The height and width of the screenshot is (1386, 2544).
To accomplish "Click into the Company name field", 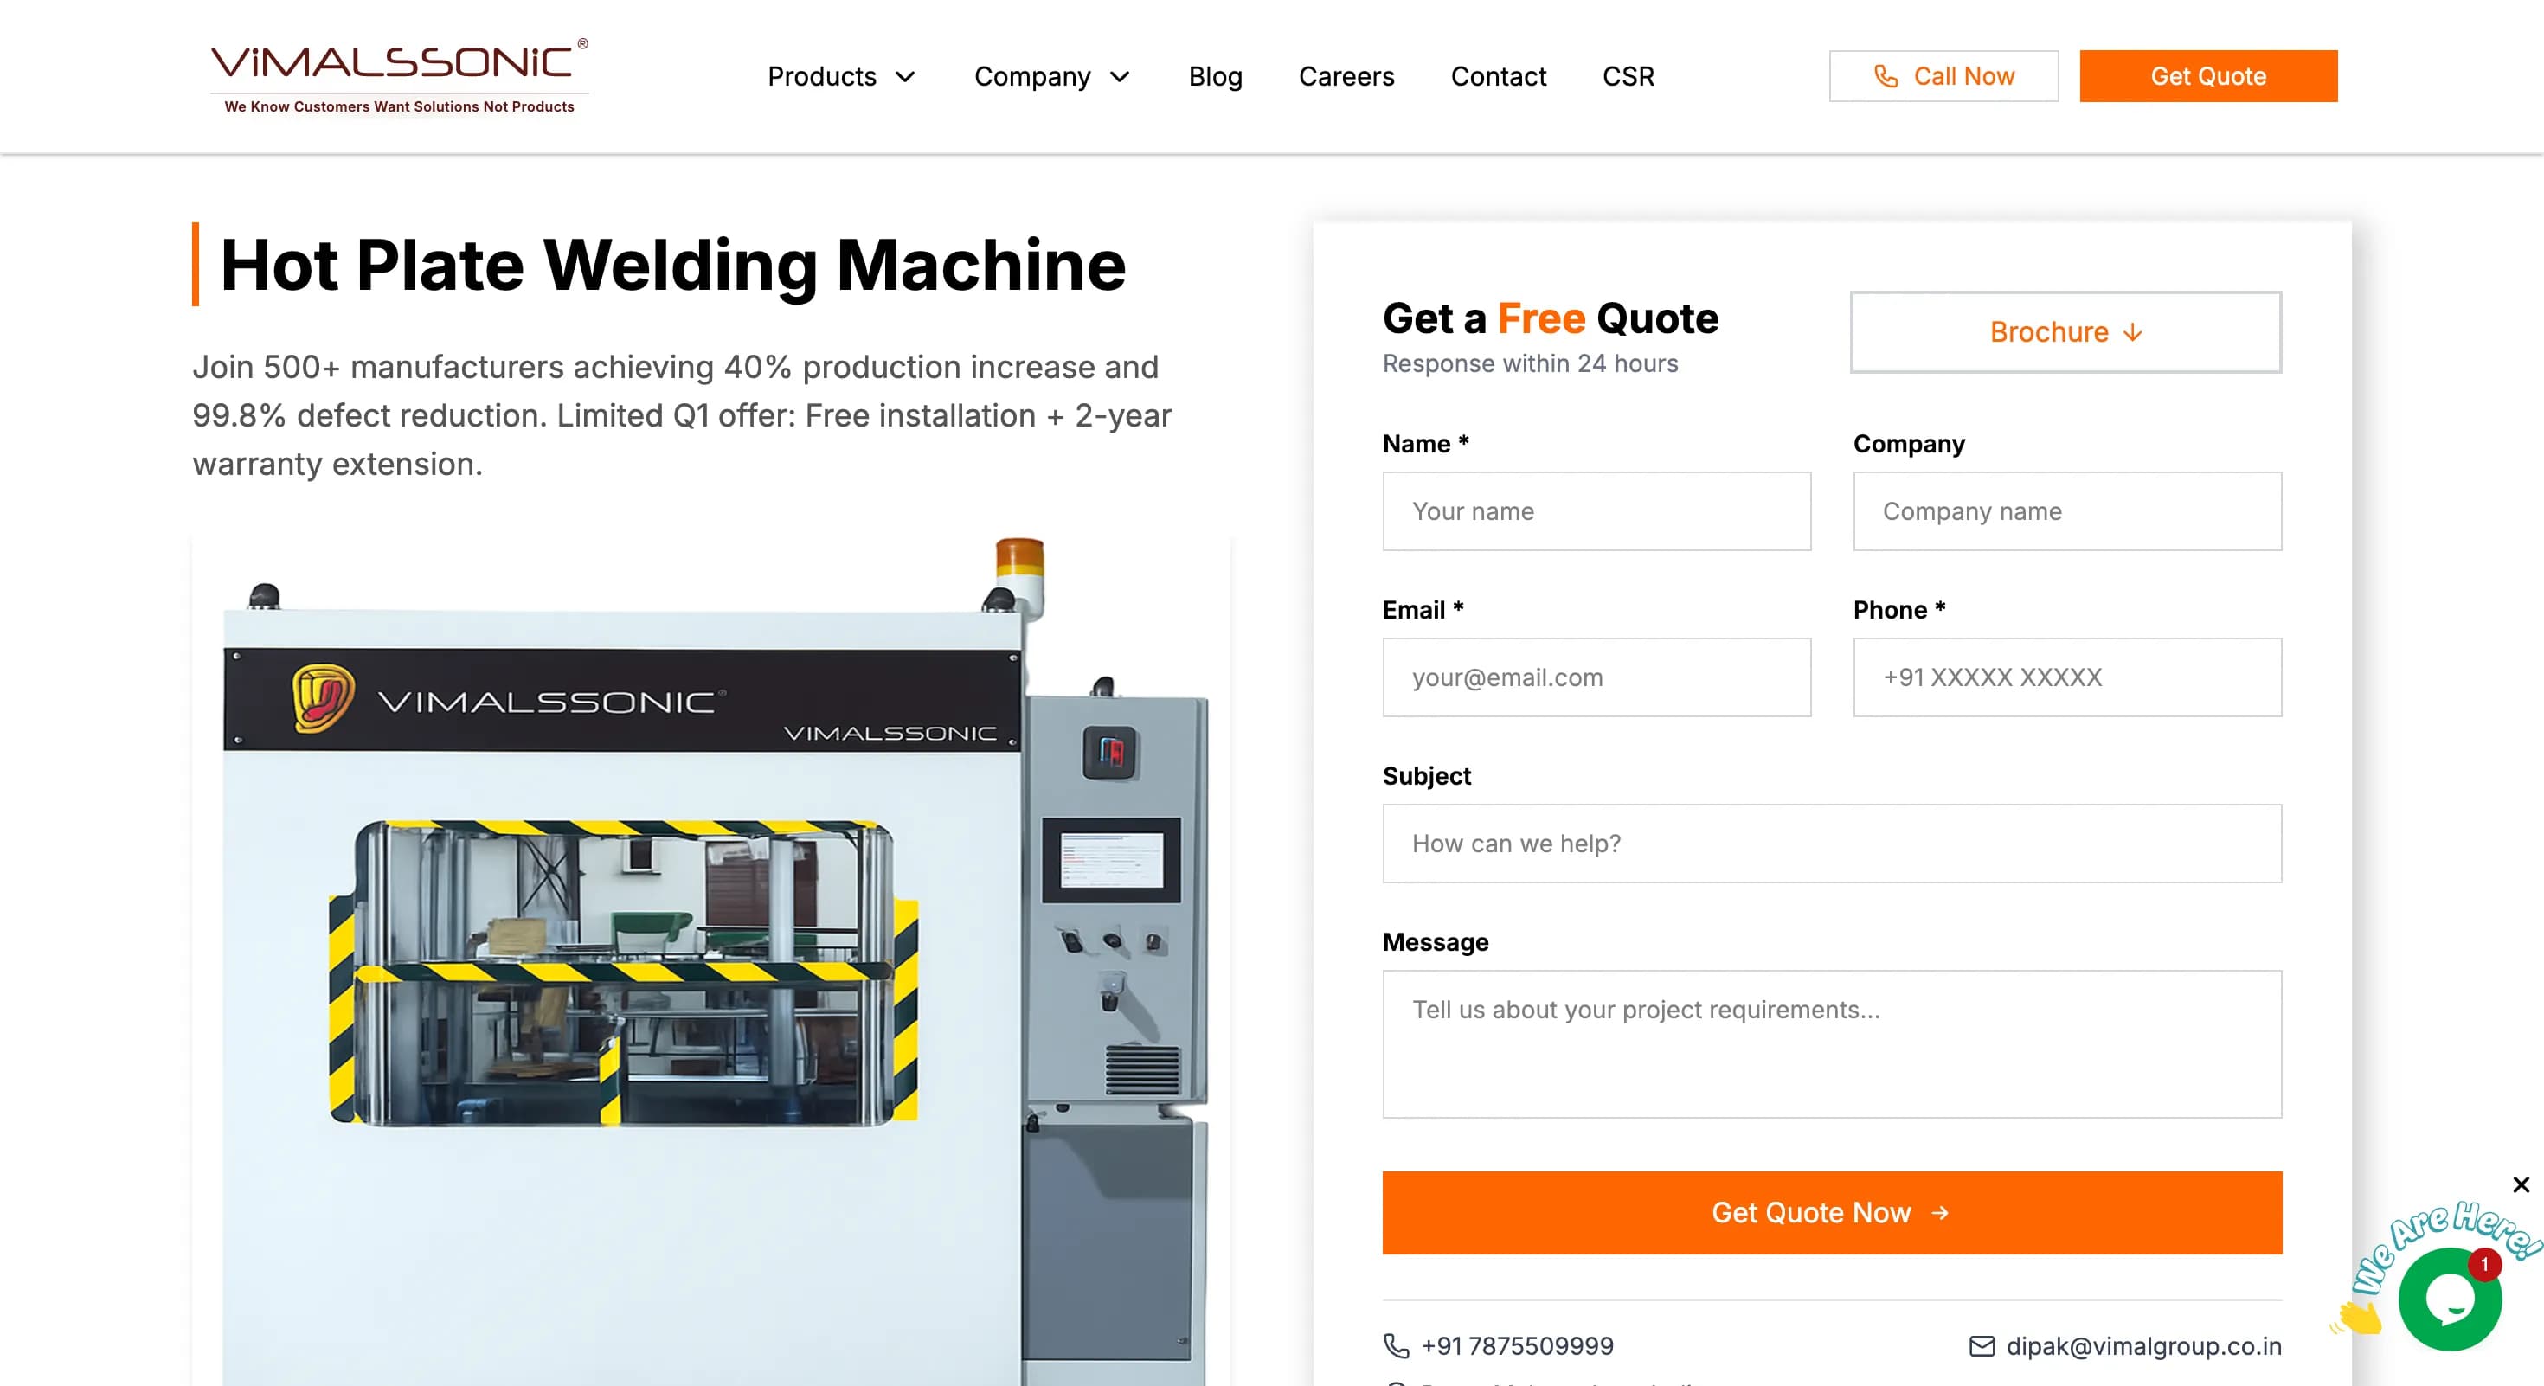I will (2066, 511).
